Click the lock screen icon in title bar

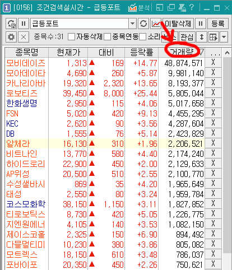182,8
